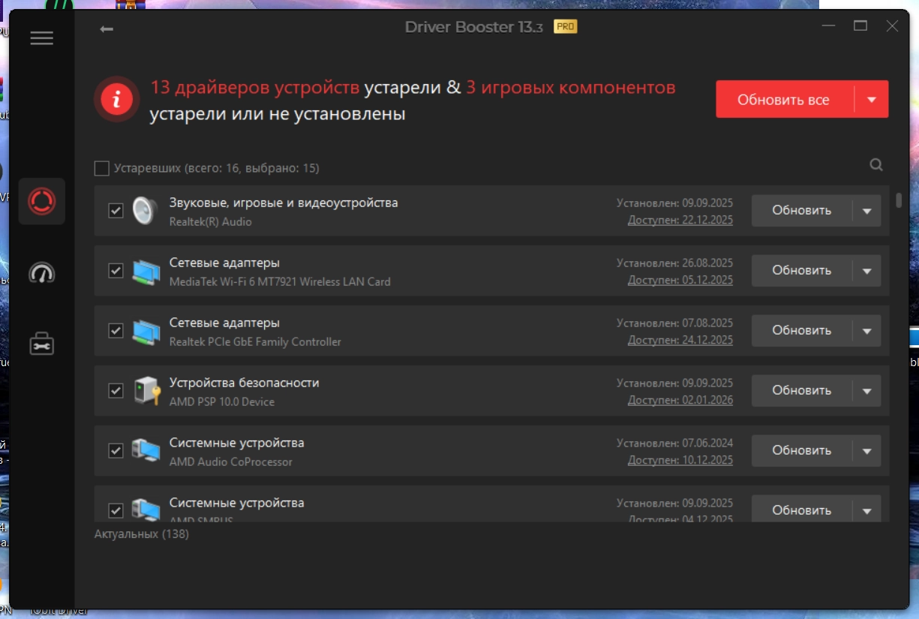Uncheck the AMD Audio CoProcessor checkbox

116,451
